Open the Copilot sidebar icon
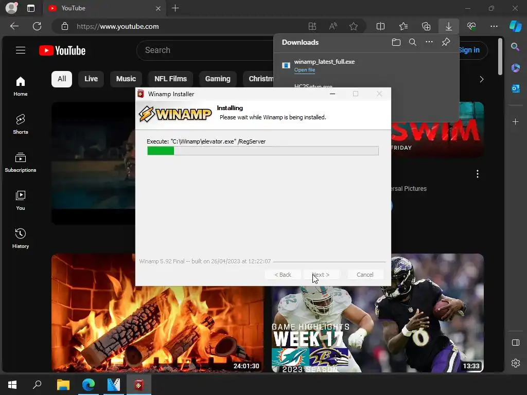Image resolution: width=527 pixels, height=395 pixels. 515,26
